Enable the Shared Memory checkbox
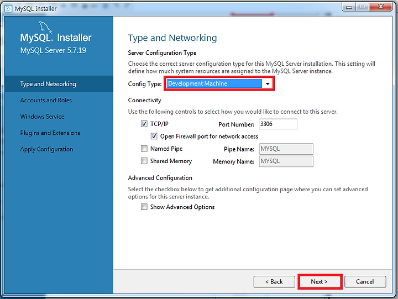 point(144,161)
